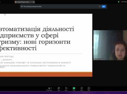Dismiss recording notice with OK
The height and width of the screenshot is (94, 127).
pyautogui.click(x=104, y=7)
